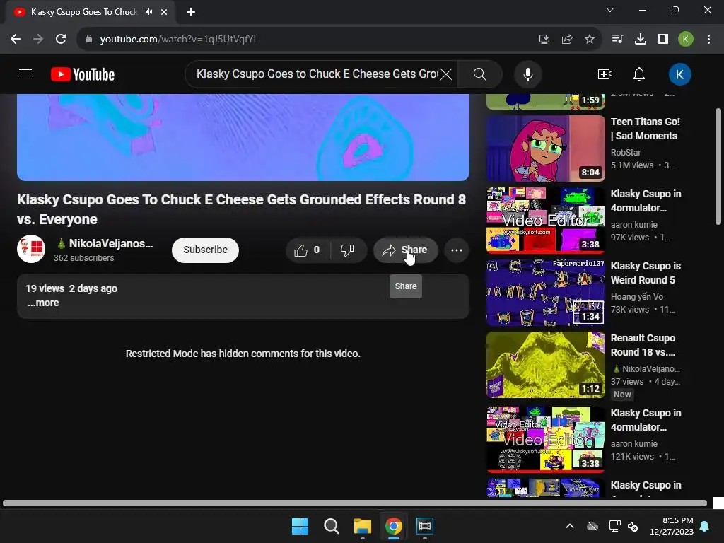Click the RobStar channel name

(x=626, y=153)
